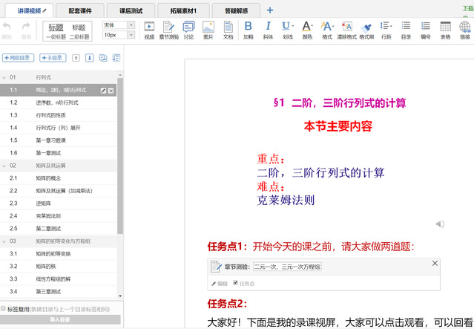Click the 导入目录 button
The image size is (474, 329).
60,319
